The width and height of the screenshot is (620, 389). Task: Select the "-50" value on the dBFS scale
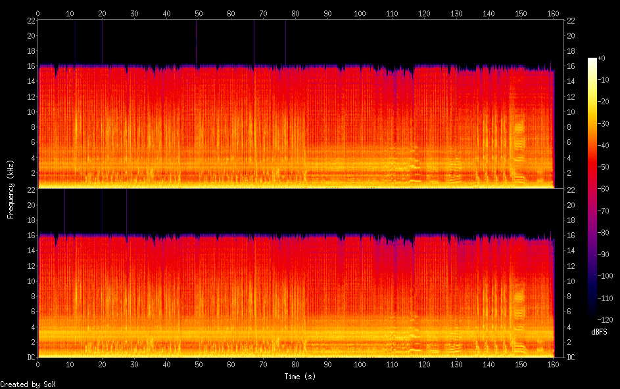(x=603, y=167)
